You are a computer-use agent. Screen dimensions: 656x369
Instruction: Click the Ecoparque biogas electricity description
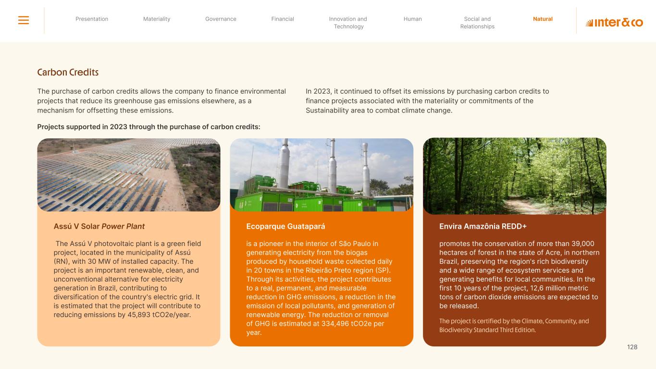[321, 288]
